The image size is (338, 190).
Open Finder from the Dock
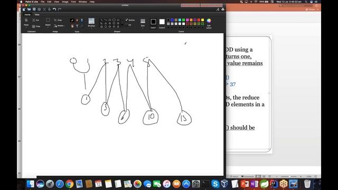click(31, 184)
